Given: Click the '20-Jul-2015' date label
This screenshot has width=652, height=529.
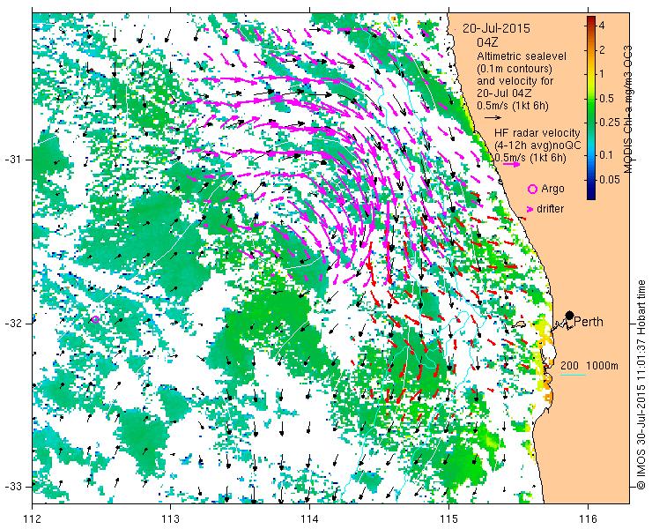Looking at the screenshot, I should coord(496,28).
